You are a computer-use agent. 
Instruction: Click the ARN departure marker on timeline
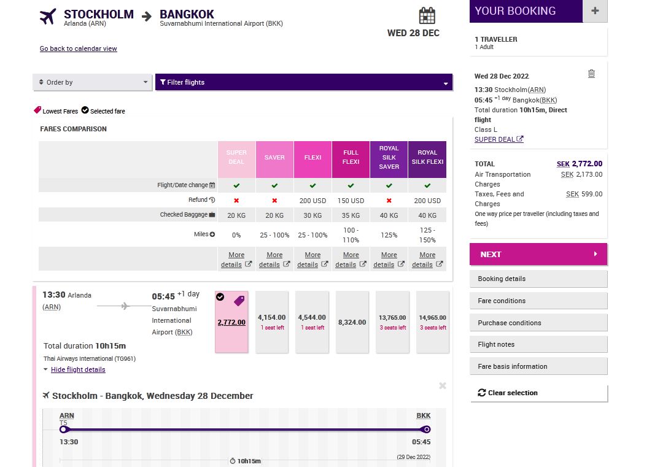[x=63, y=429]
